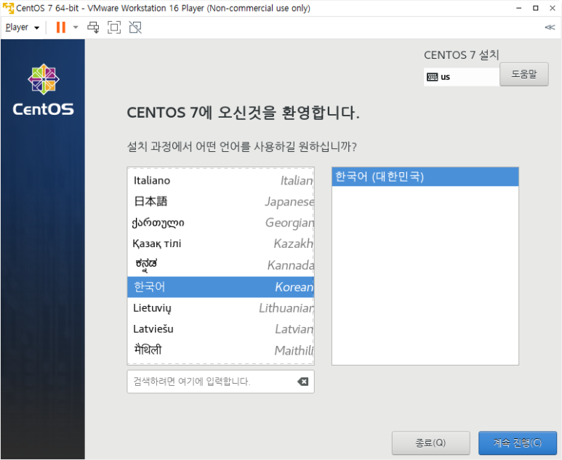
Task: Click the VMware app icon in the title bar
Action: 8,8
